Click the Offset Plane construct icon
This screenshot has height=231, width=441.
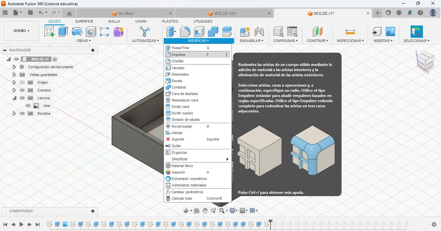[318, 32]
